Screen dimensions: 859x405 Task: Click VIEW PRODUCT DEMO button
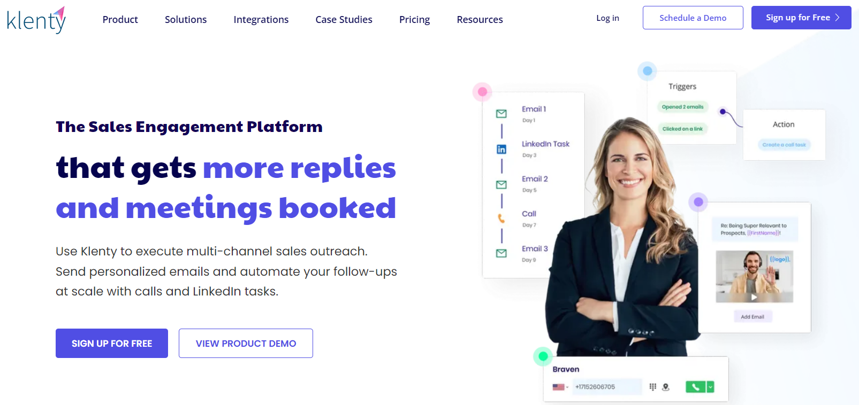pyautogui.click(x=246, y=344)
